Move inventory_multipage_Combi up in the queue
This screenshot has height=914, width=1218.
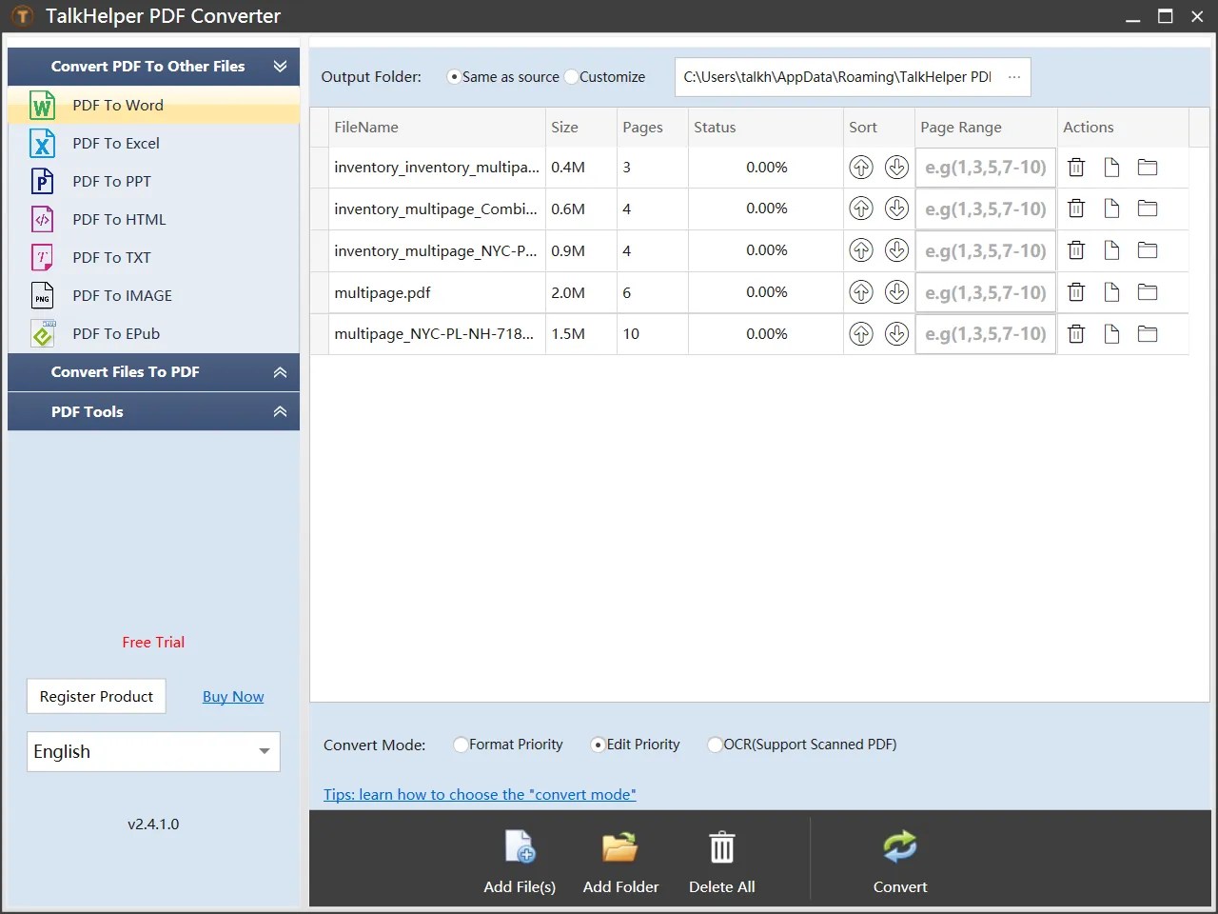click(861, 209)
